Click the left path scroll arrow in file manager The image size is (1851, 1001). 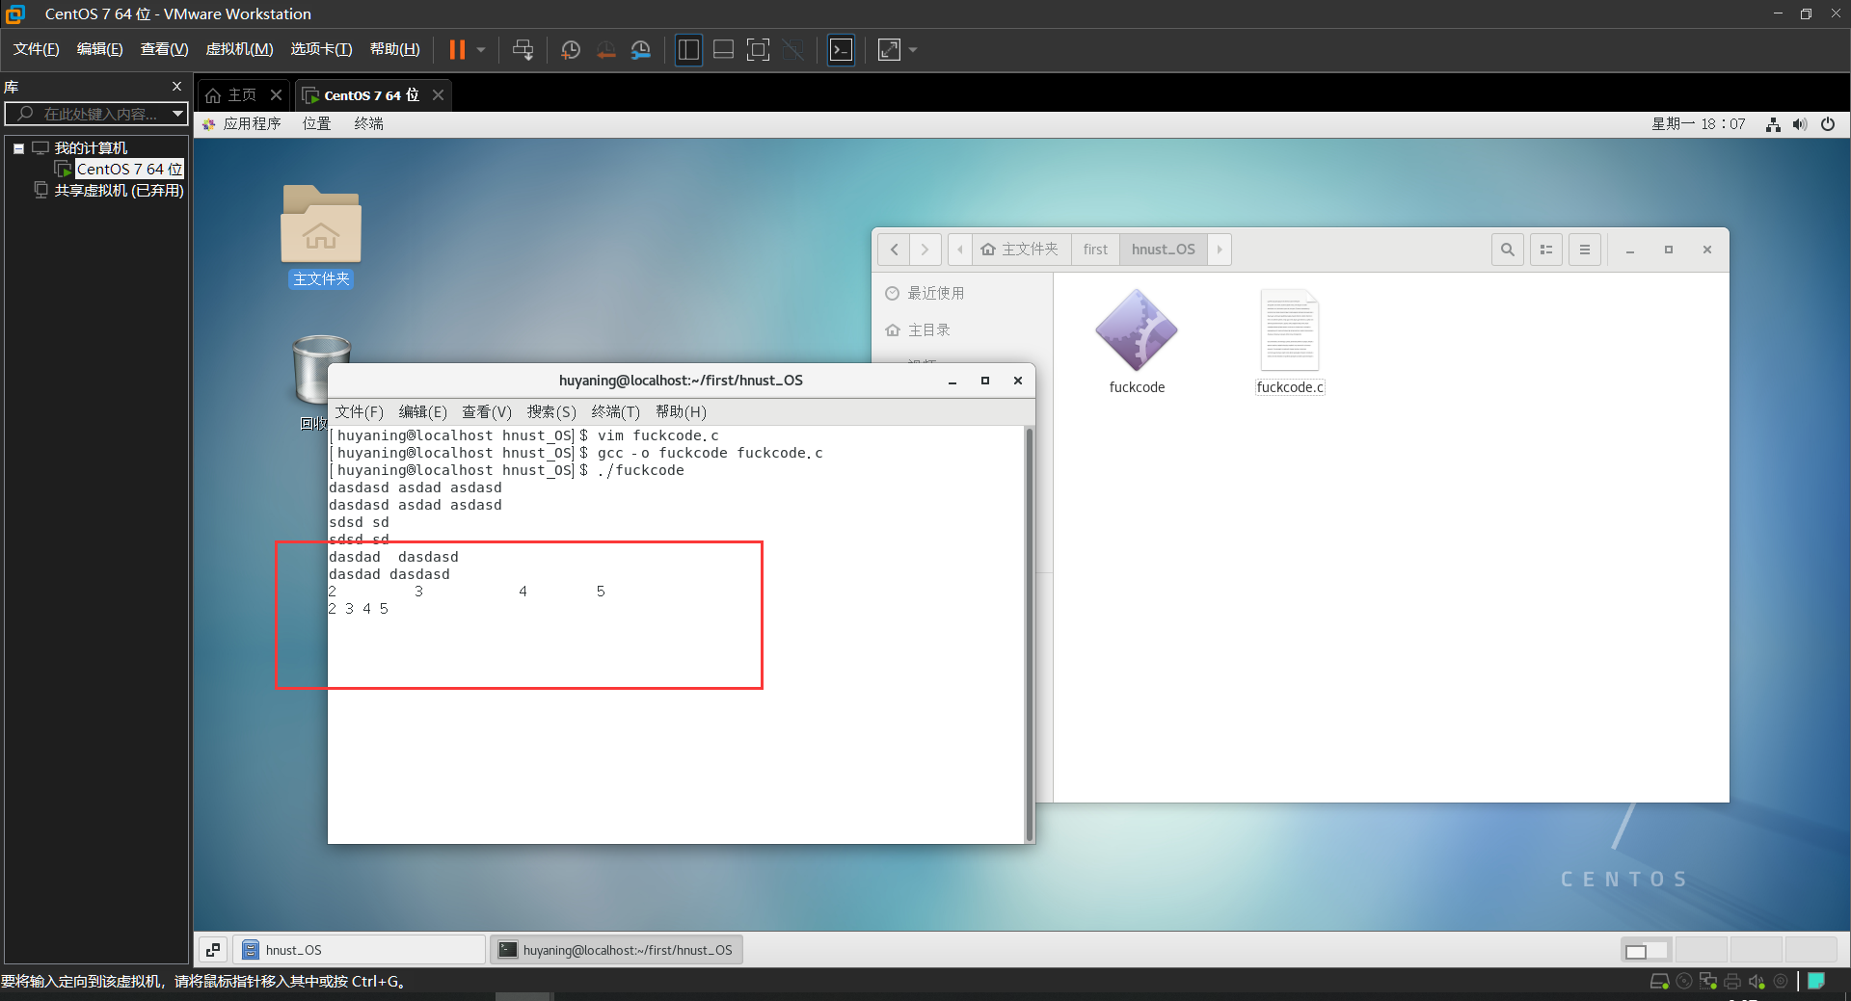[x=960, y=250]
